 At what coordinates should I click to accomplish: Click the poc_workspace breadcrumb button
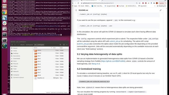pos(39,45)
